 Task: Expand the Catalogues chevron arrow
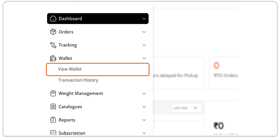144,107
